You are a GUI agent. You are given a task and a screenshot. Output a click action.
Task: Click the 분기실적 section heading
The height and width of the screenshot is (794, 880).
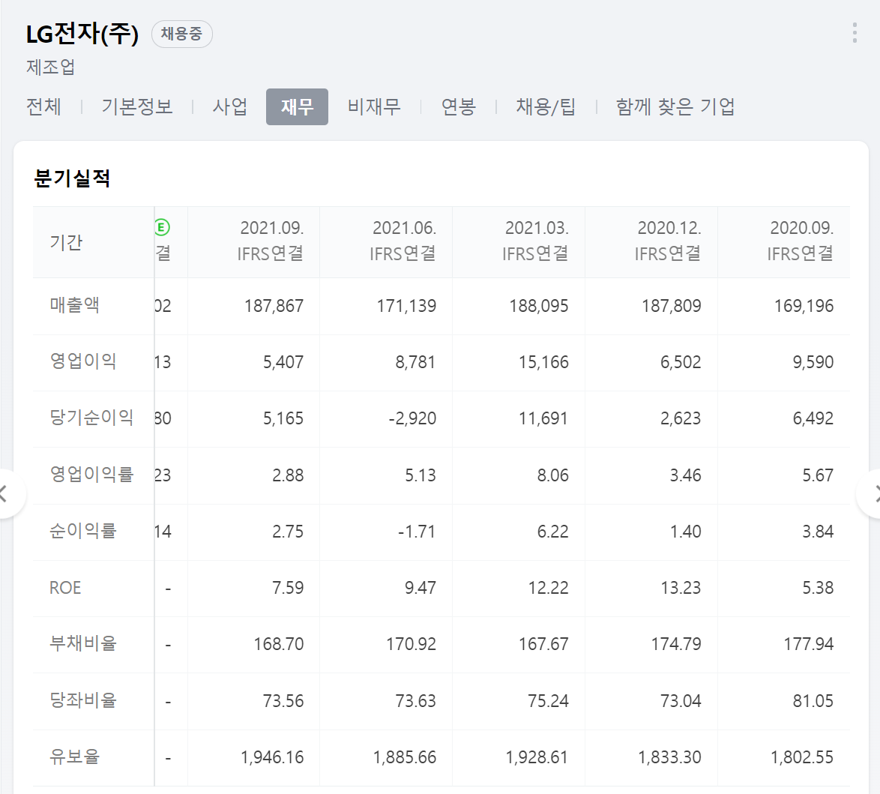point(73,178)
